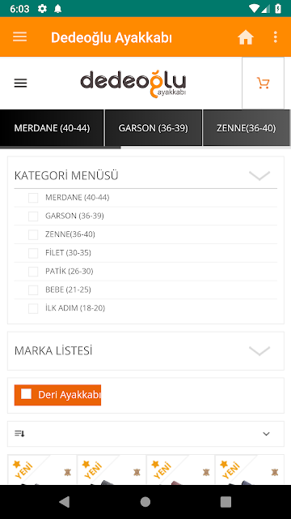Image resolution: width=291 pixels, height=519 pixels.
Task: Collapse the KATEGORİ MENÜSÜ section
Action: (x=259, y=175)
